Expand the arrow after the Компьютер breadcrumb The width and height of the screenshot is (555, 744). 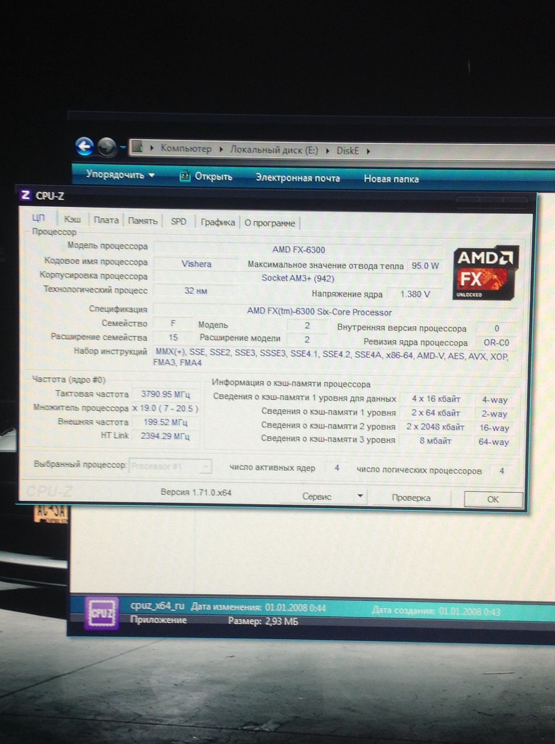point(221,149)
